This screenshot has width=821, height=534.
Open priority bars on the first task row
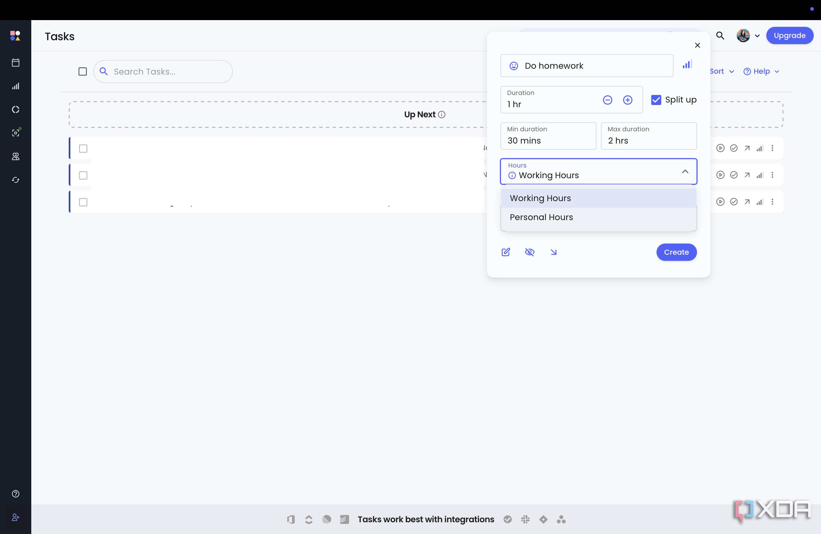(760, 148)
